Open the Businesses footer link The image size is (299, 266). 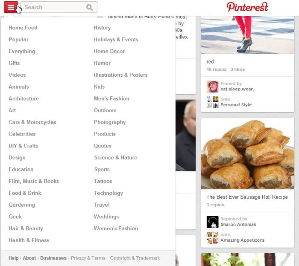(x=53, y=258)
